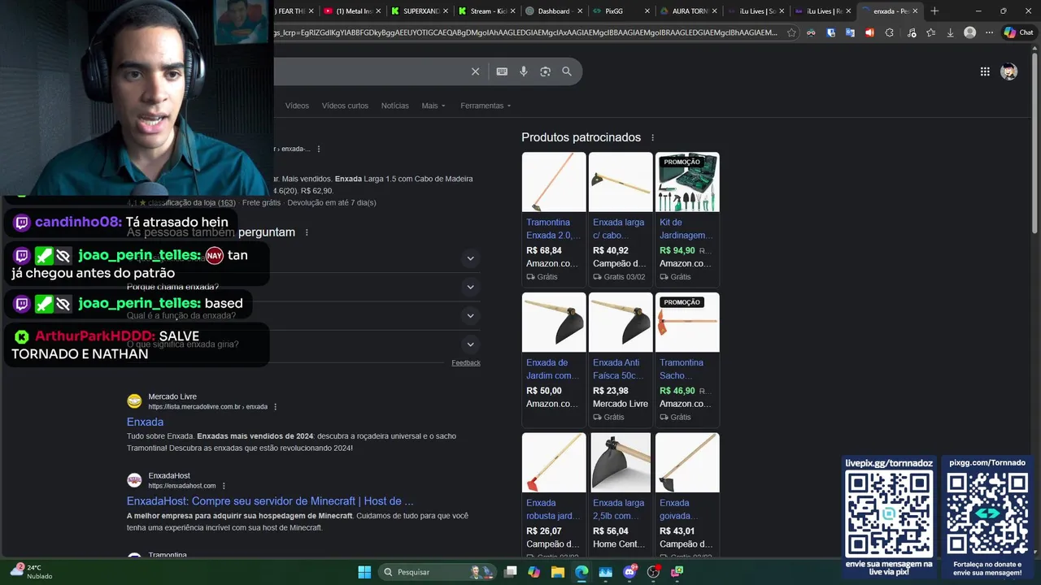Image resolution: width=1041 pixels, height=585 pixels.
Task: Click the Enxada goivada product image
Action: [x=687, y=462]
